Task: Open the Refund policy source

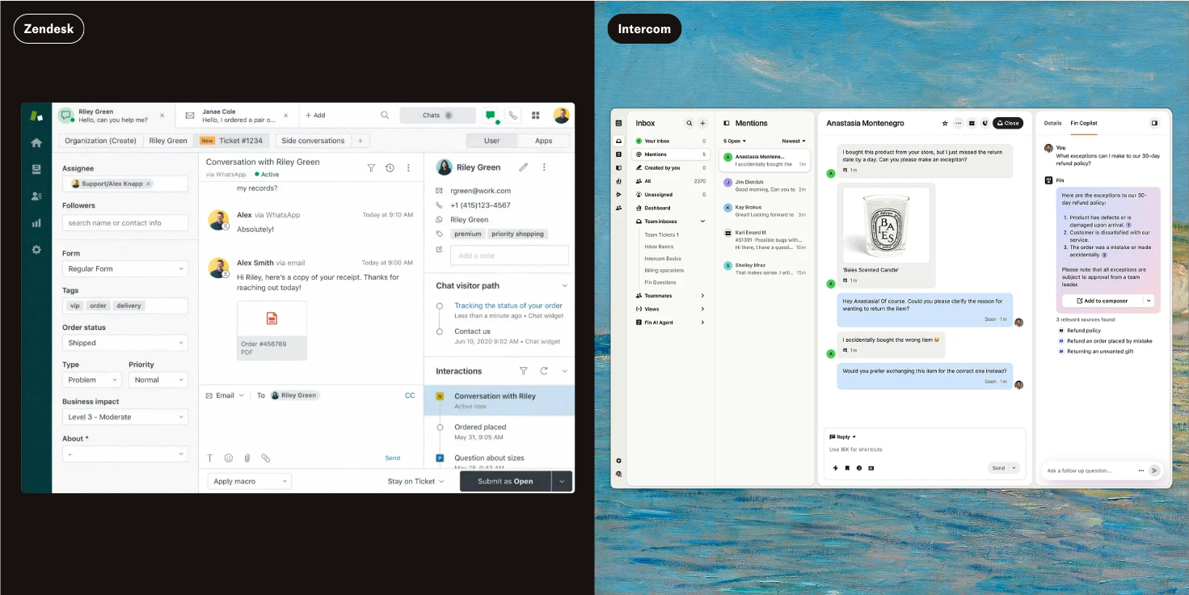Action: (x=1084, y=331)
